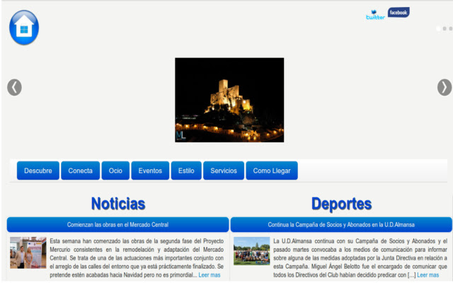Open the Twitter link icon
Viewport: 453px width, 283px height.
click(375, 15)
